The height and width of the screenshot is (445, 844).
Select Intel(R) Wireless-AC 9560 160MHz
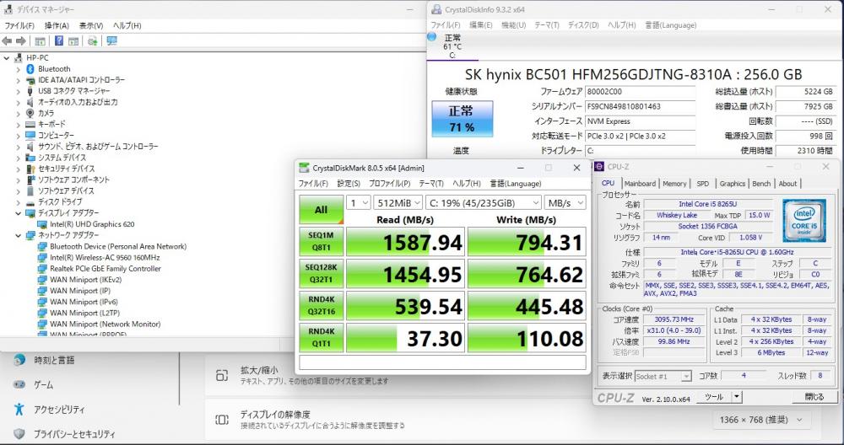click(x=105, y=257)
